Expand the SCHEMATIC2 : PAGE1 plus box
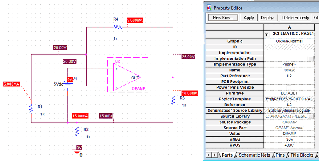Image resolution: width=319 pixels, height=161 pixels. point(266,35)
